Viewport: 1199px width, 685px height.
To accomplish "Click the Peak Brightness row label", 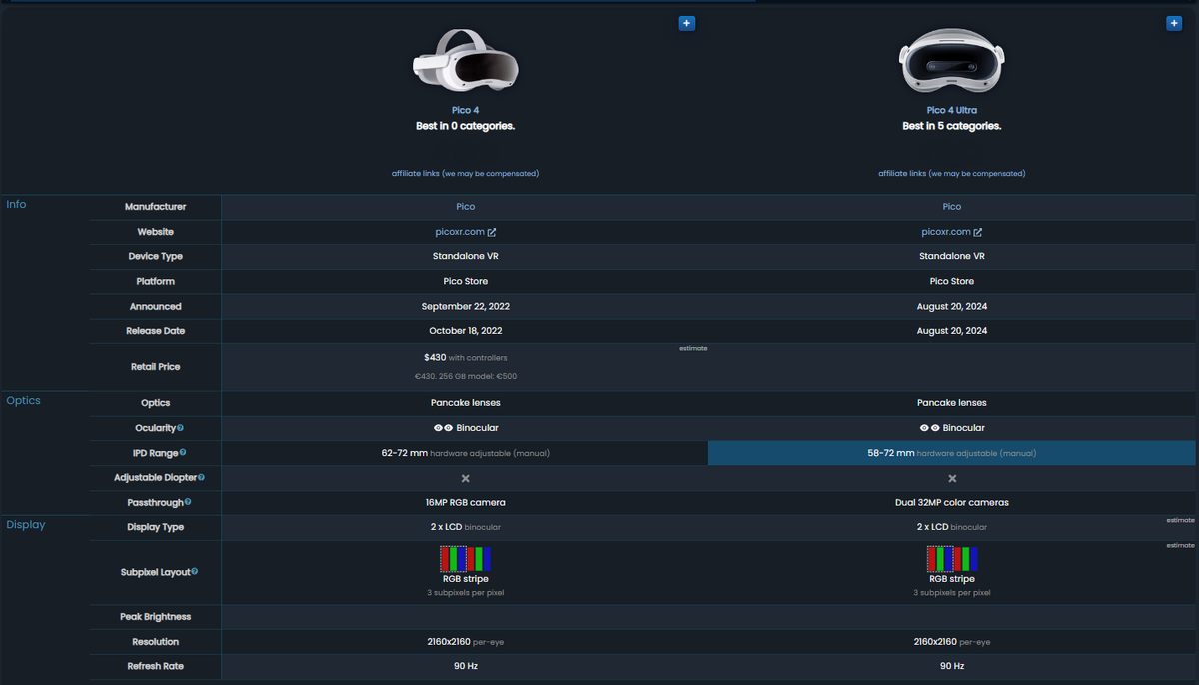I will tap(155, 617).
